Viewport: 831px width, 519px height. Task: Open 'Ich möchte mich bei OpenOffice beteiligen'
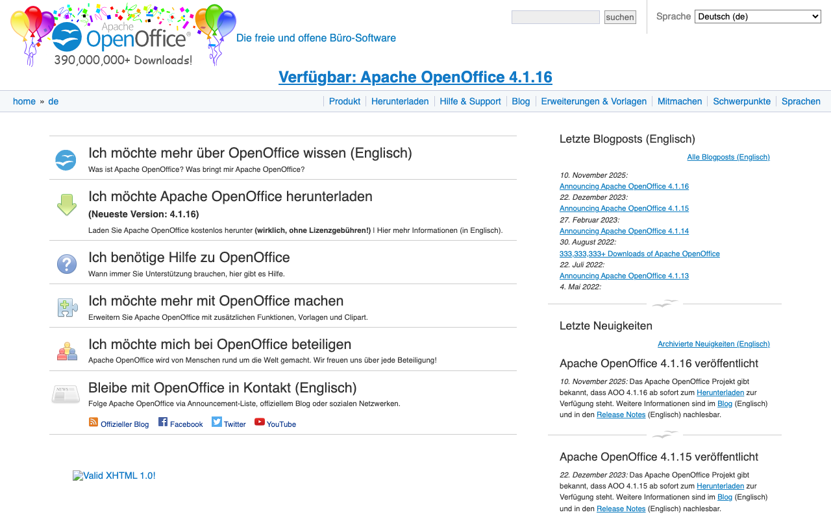coord(219,344)
